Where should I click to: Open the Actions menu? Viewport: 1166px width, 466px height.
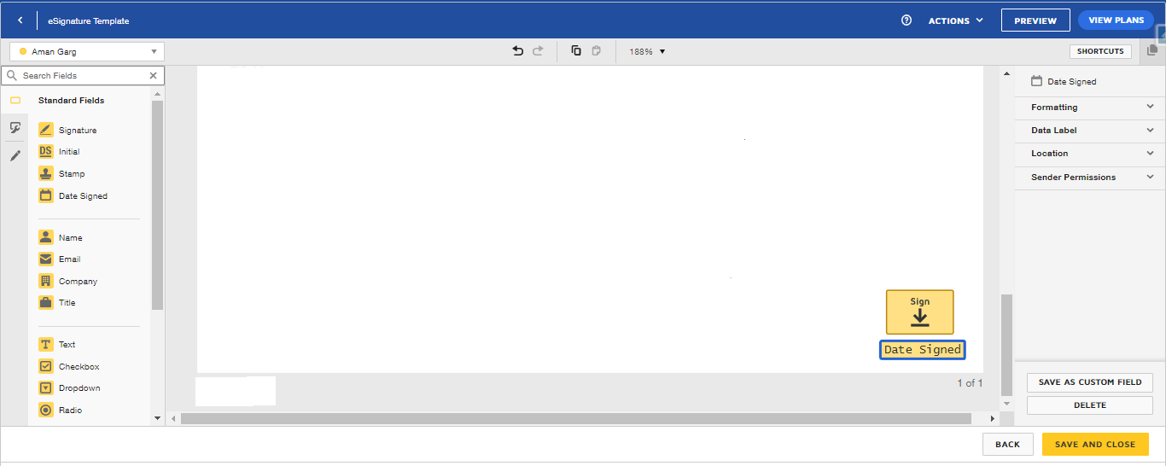(x=955, y=20)
